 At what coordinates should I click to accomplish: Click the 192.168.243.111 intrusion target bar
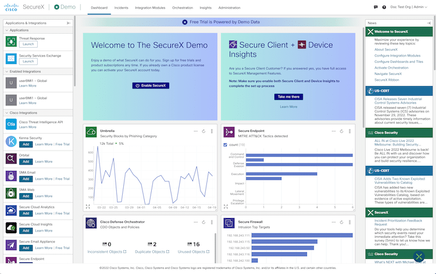point(302,236)
